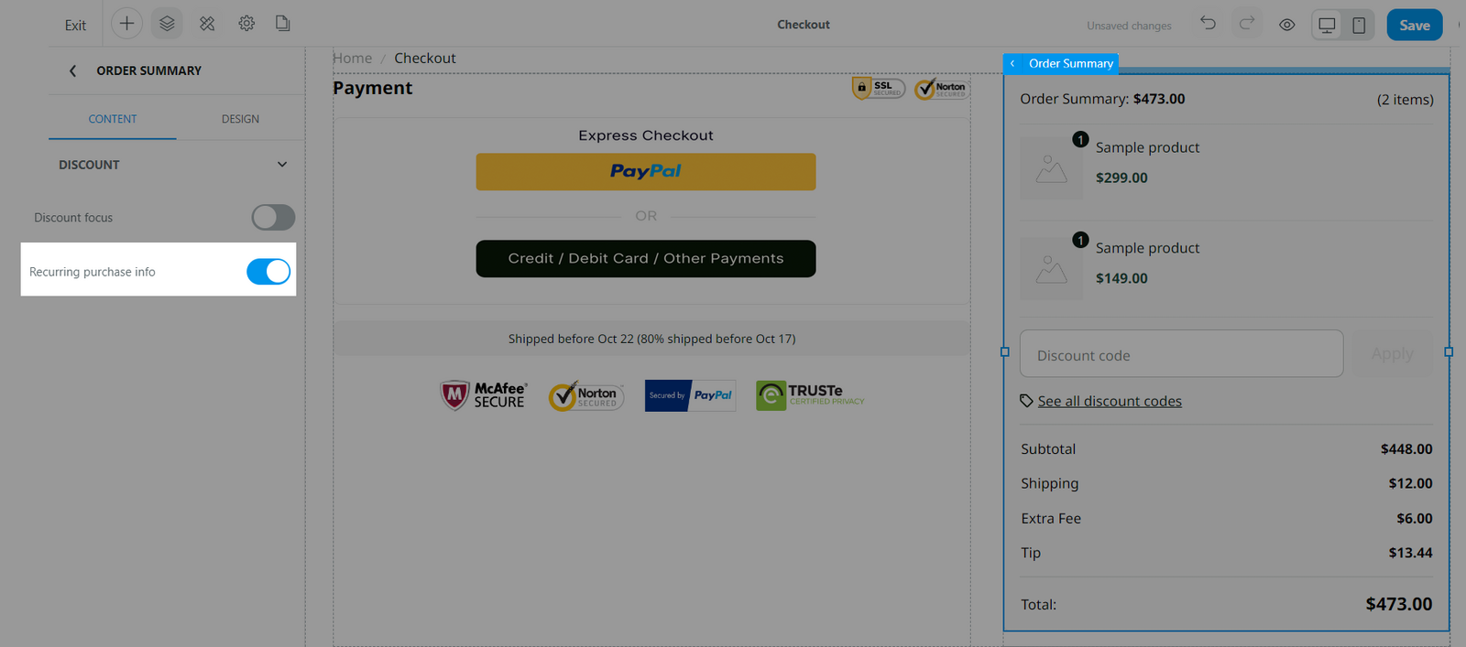
Task: Click Exit to leave the editor
Action: point(75,26)
